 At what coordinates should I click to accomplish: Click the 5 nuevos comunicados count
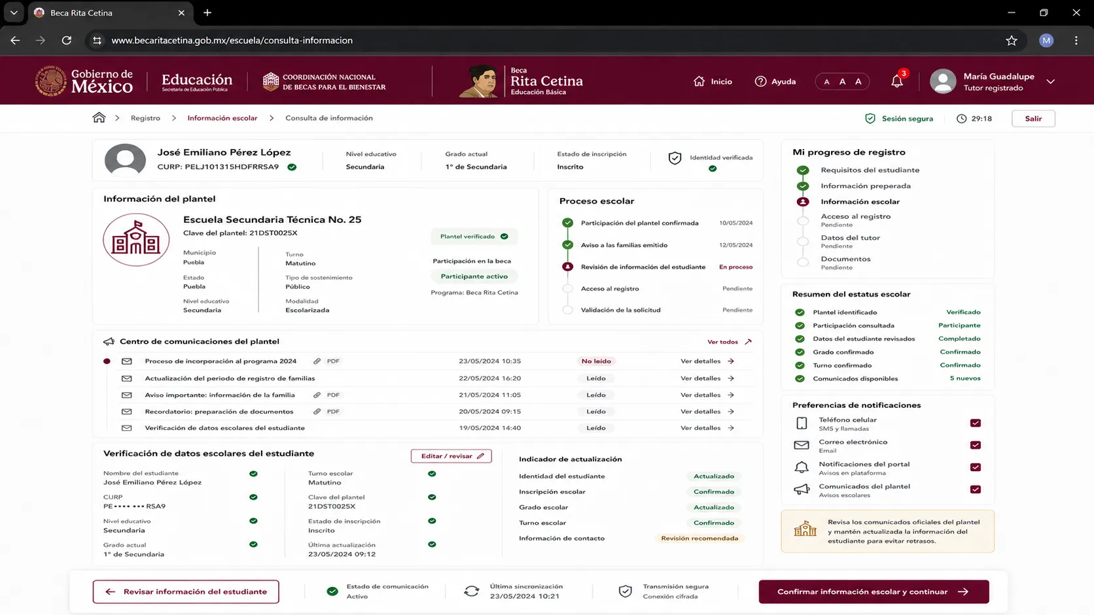(965, 378)
